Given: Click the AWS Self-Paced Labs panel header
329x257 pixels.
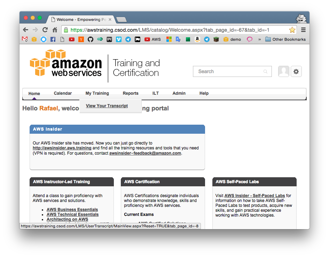Looking at the screenshot, I should 254,182.
